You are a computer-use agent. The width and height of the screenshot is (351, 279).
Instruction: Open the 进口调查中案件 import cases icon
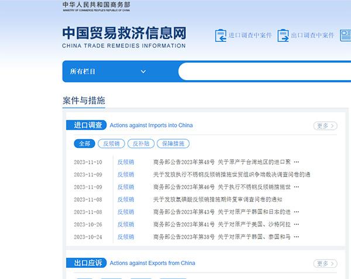coord(221,35)
